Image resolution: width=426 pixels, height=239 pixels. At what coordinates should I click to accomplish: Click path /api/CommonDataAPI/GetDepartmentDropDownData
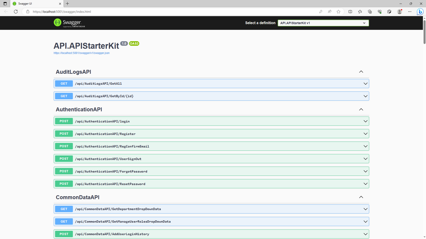(118, 209)
